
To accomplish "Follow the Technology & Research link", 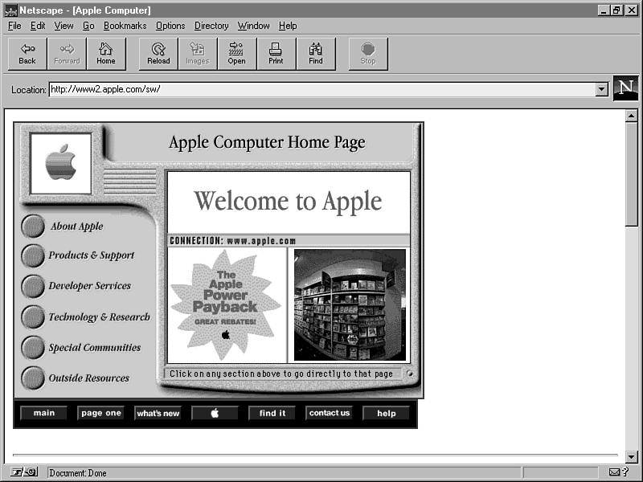I will [x=99, y=317].
